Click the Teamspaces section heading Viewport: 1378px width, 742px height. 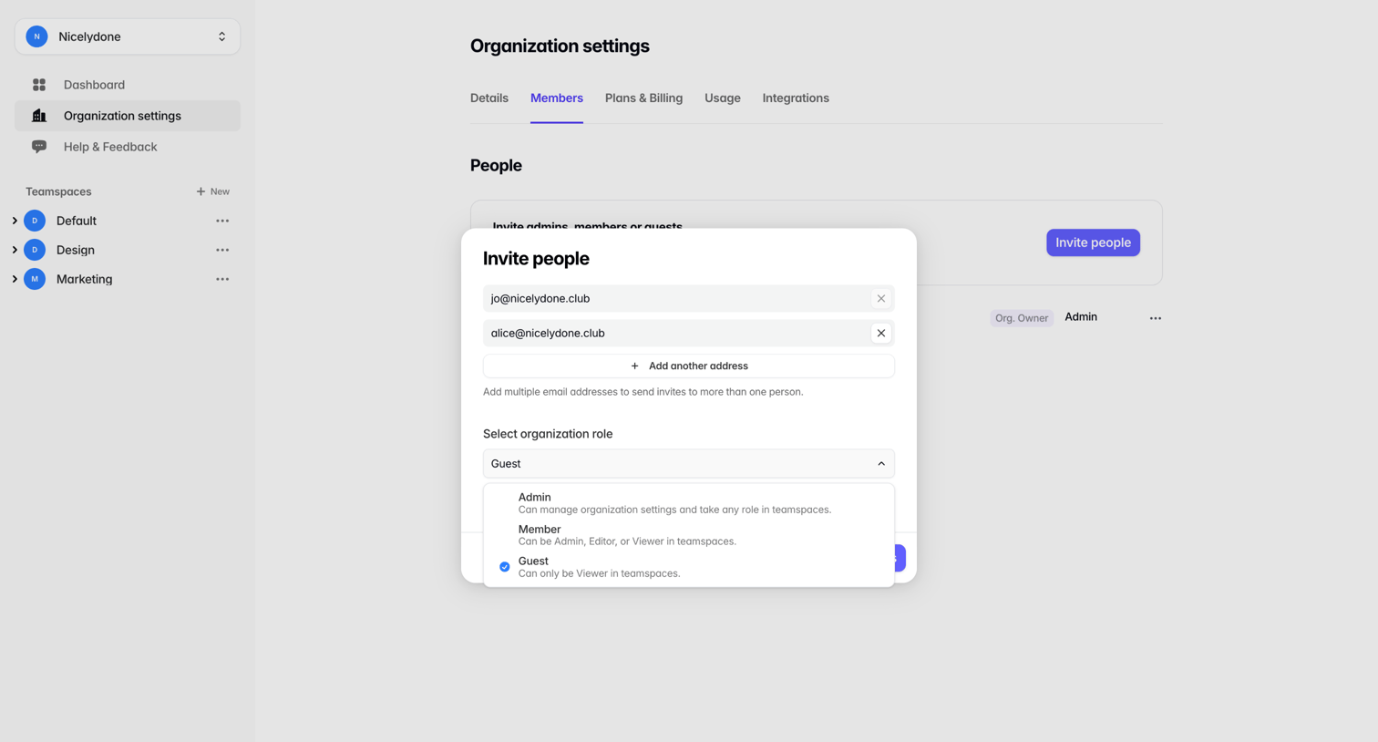coord(58,191)
